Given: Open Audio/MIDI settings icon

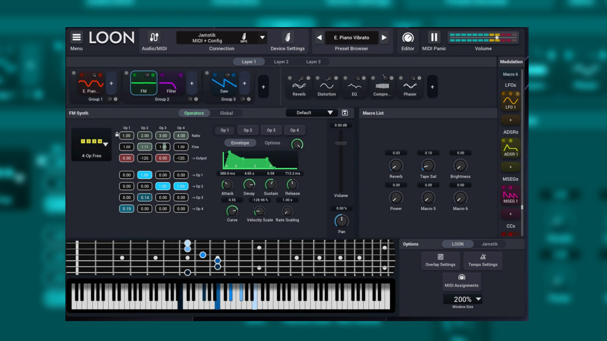Looking at the screenshot, I should 154,37.
